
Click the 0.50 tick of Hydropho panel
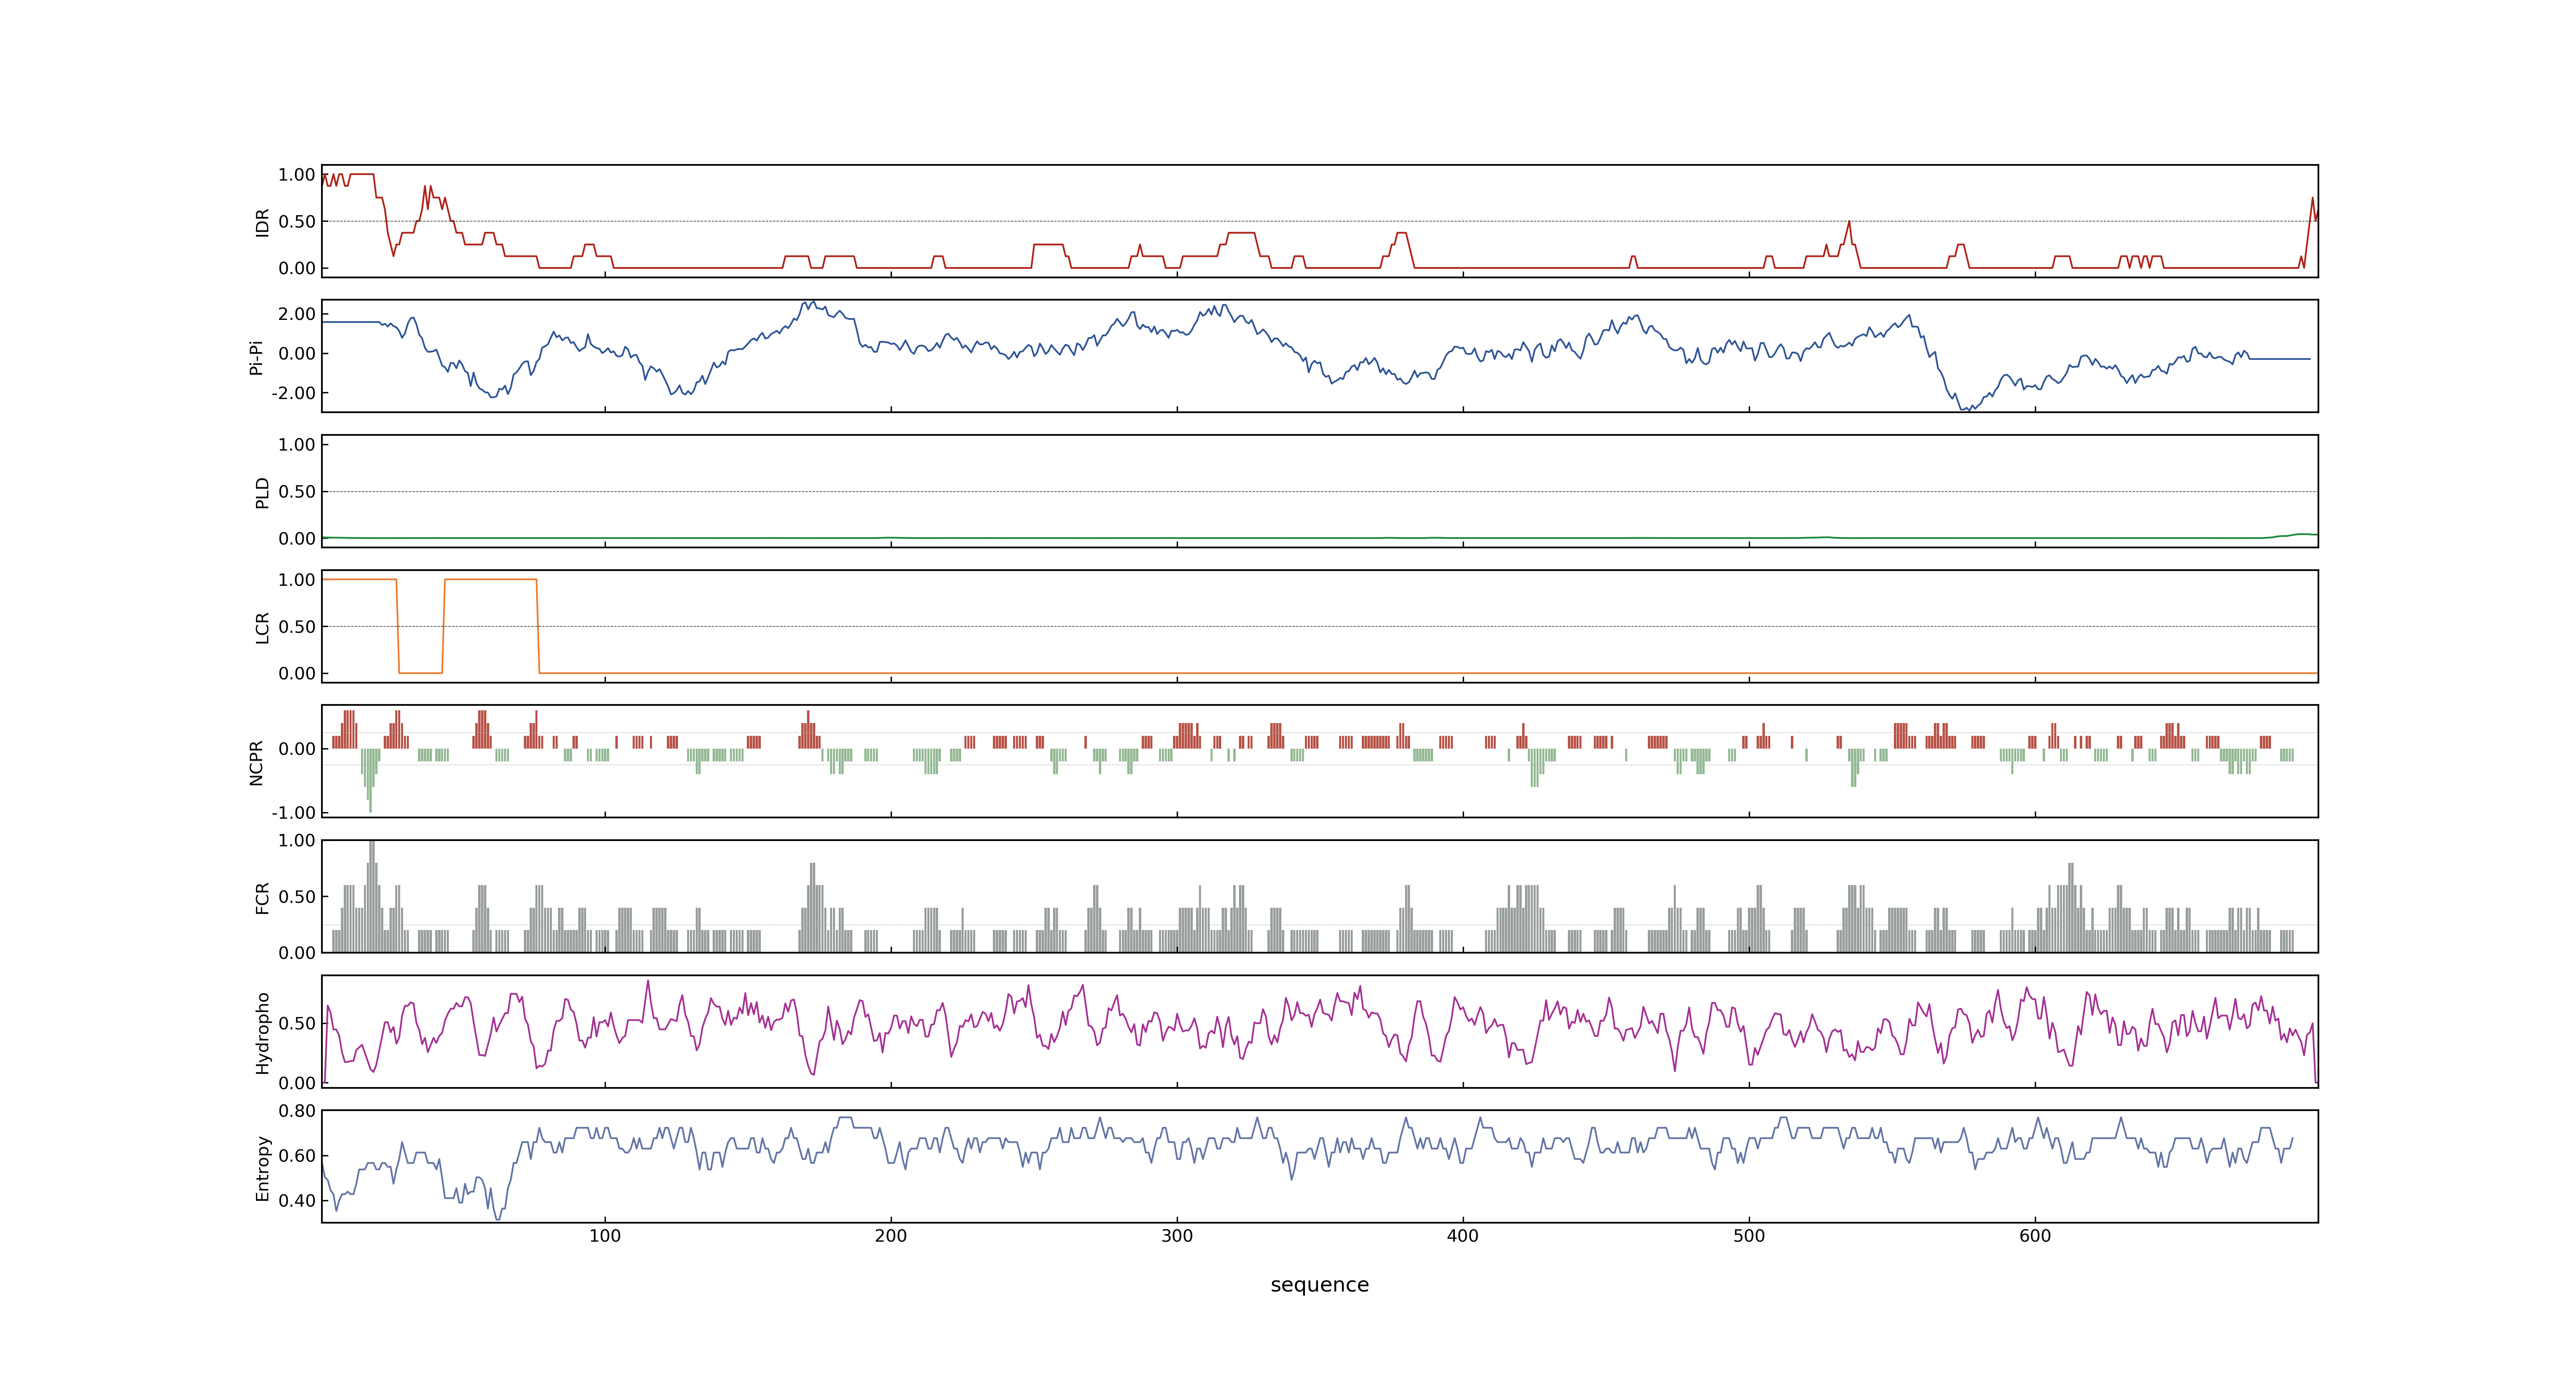(x=297, y=1024)
